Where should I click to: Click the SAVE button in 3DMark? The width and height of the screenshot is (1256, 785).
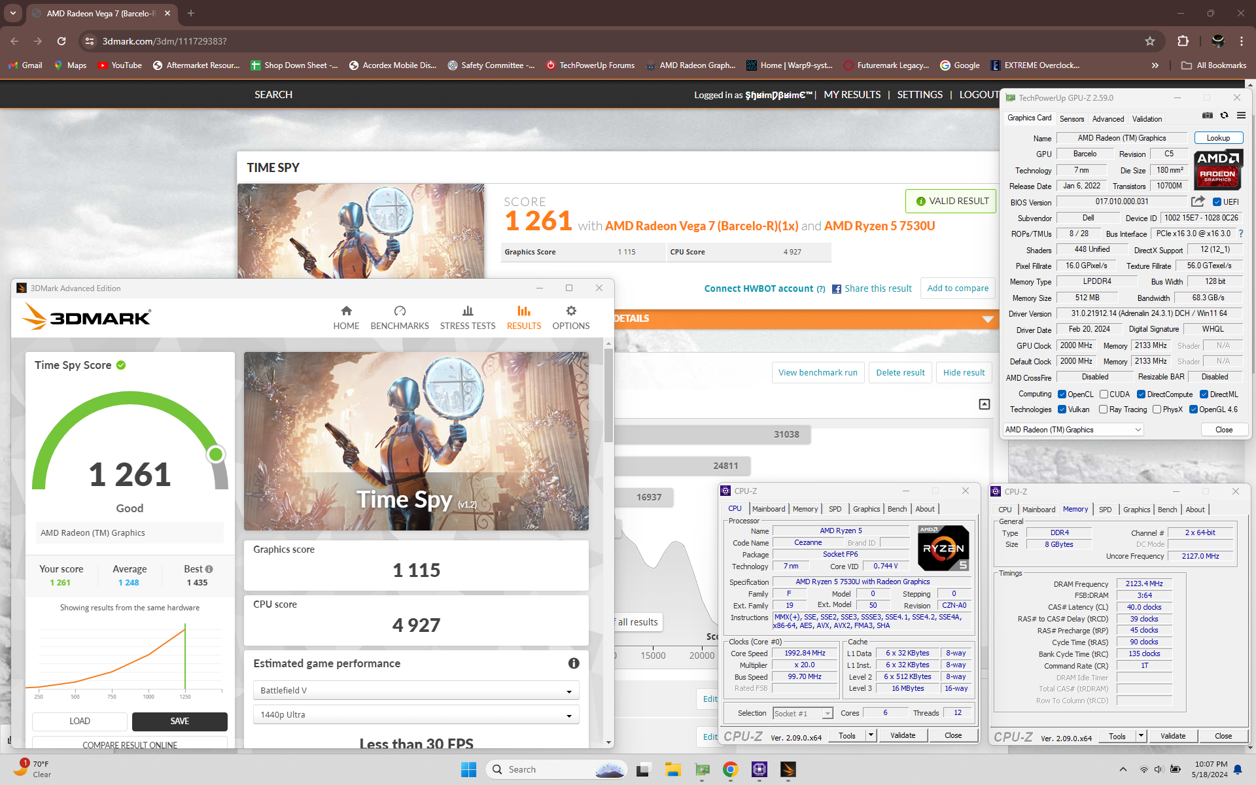click(180, 721)
